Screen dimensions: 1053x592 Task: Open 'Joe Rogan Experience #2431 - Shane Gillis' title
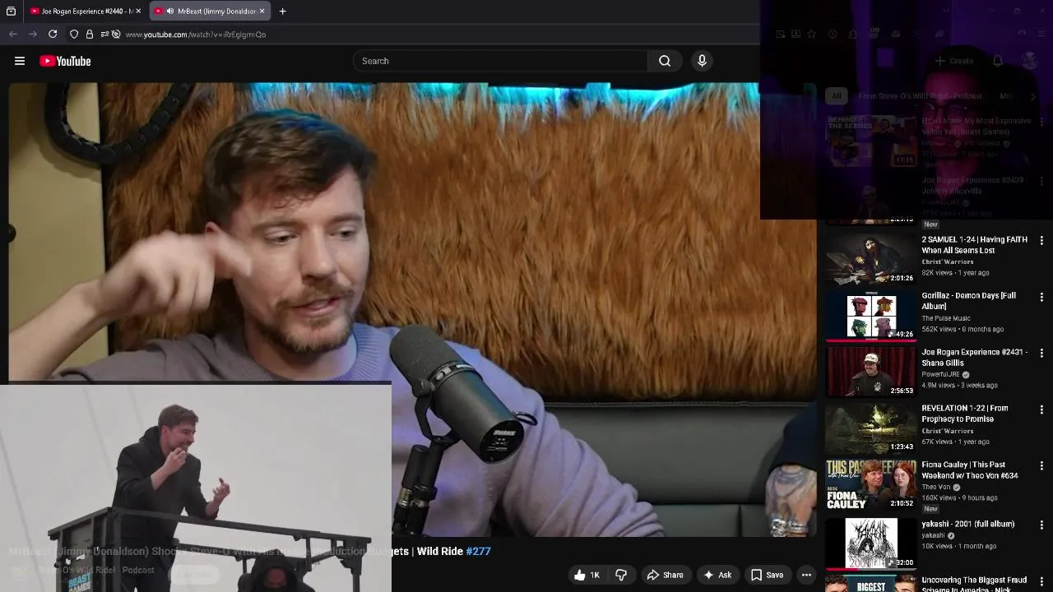pyautogui.click(x=974, y=358)
